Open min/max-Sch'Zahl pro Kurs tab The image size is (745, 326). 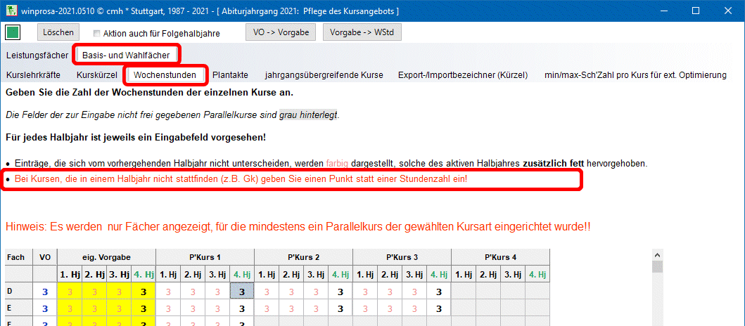[635, 74]
